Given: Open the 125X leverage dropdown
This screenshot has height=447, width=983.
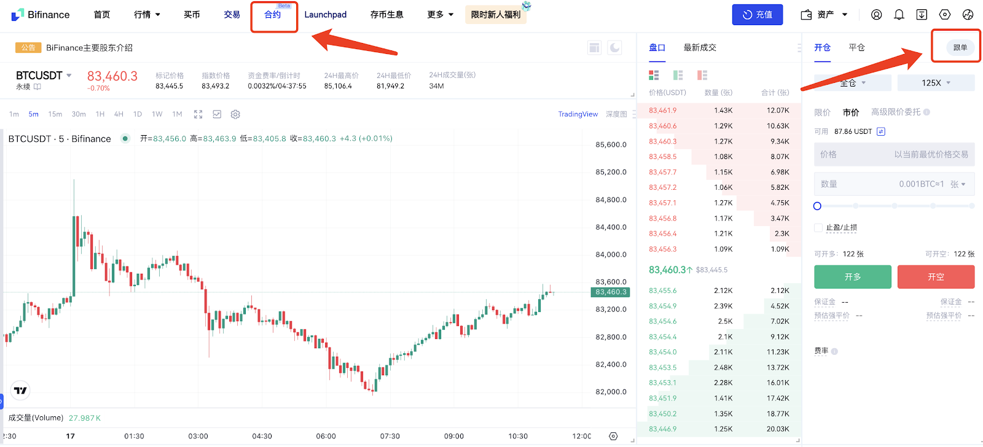Looking at the screenshot, I should coord(936,83).
